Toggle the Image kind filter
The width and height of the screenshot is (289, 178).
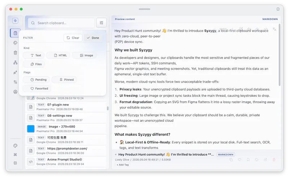click(84, 55)
